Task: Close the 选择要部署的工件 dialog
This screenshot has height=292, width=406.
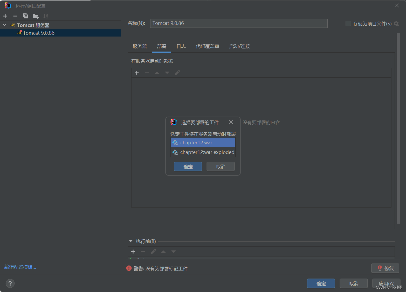Action: (x=231, y=122)
